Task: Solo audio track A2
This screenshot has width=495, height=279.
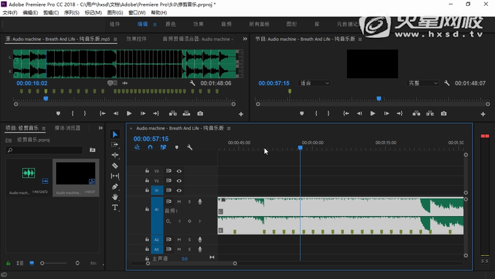Action: 190,240
